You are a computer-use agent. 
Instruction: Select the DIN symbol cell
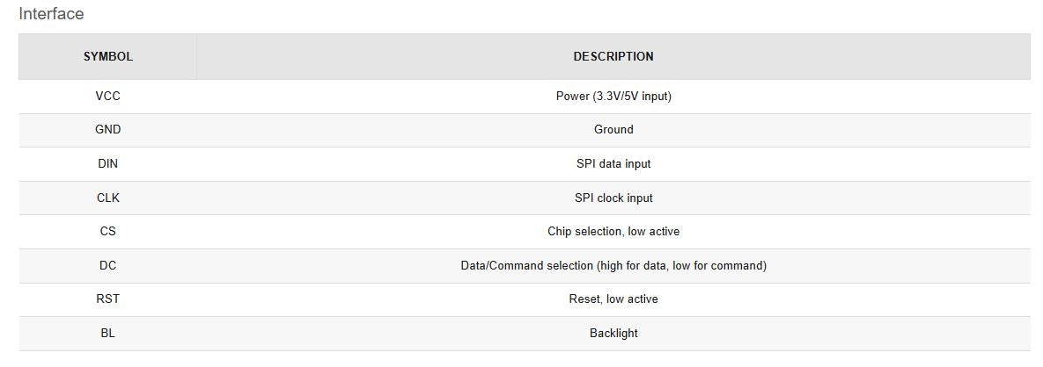point(107,163)
